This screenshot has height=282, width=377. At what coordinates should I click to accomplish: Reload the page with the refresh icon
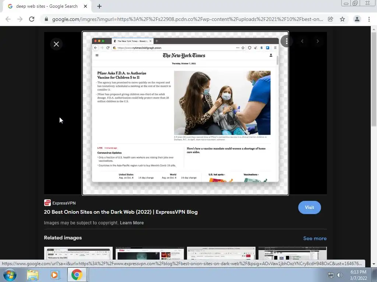tap(32, 19)
